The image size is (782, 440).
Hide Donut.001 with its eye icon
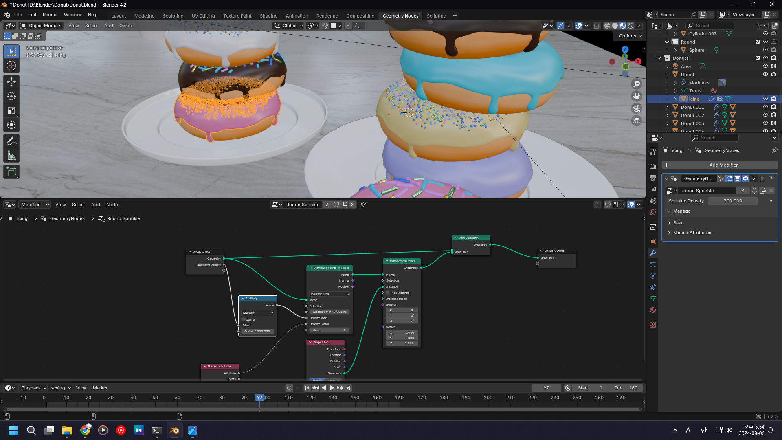pos(765,107)
